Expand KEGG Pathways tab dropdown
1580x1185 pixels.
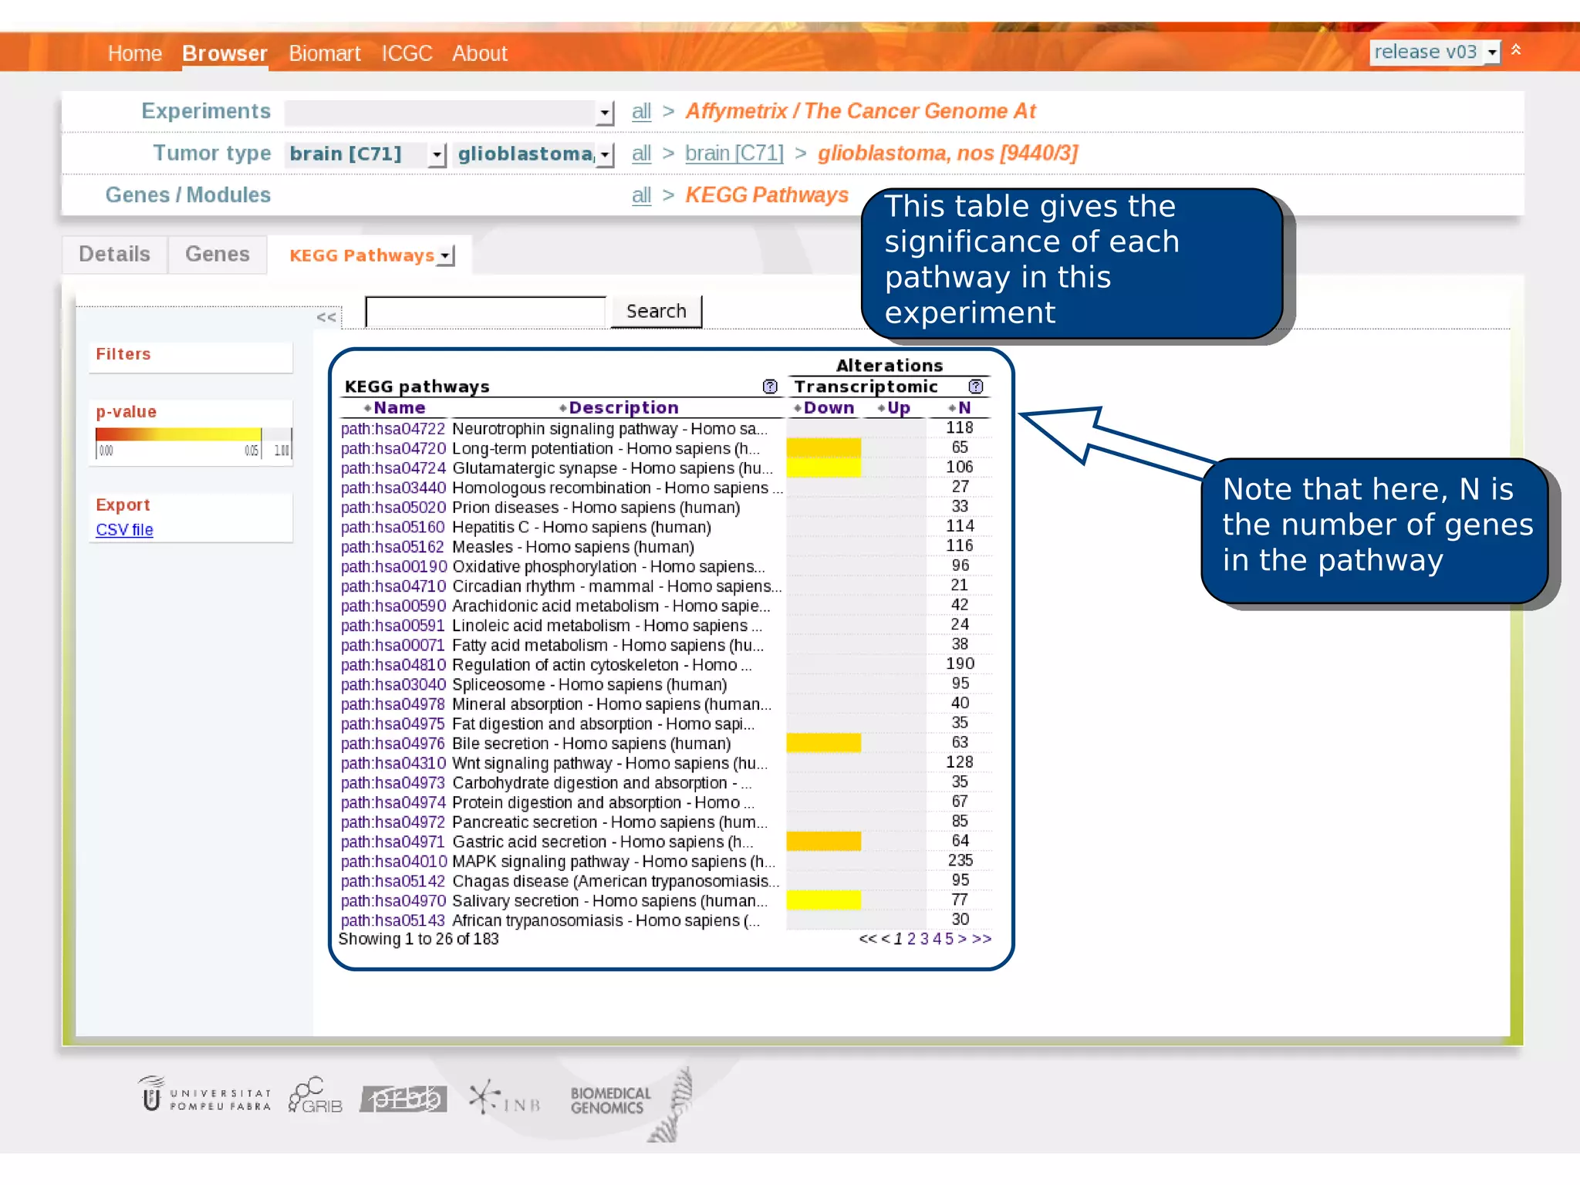click(446, 256)
